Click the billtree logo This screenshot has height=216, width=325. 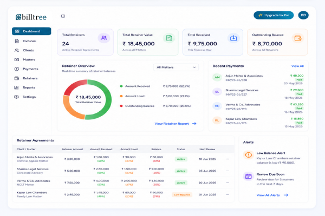pyautogui.click(x=31, y=17)
